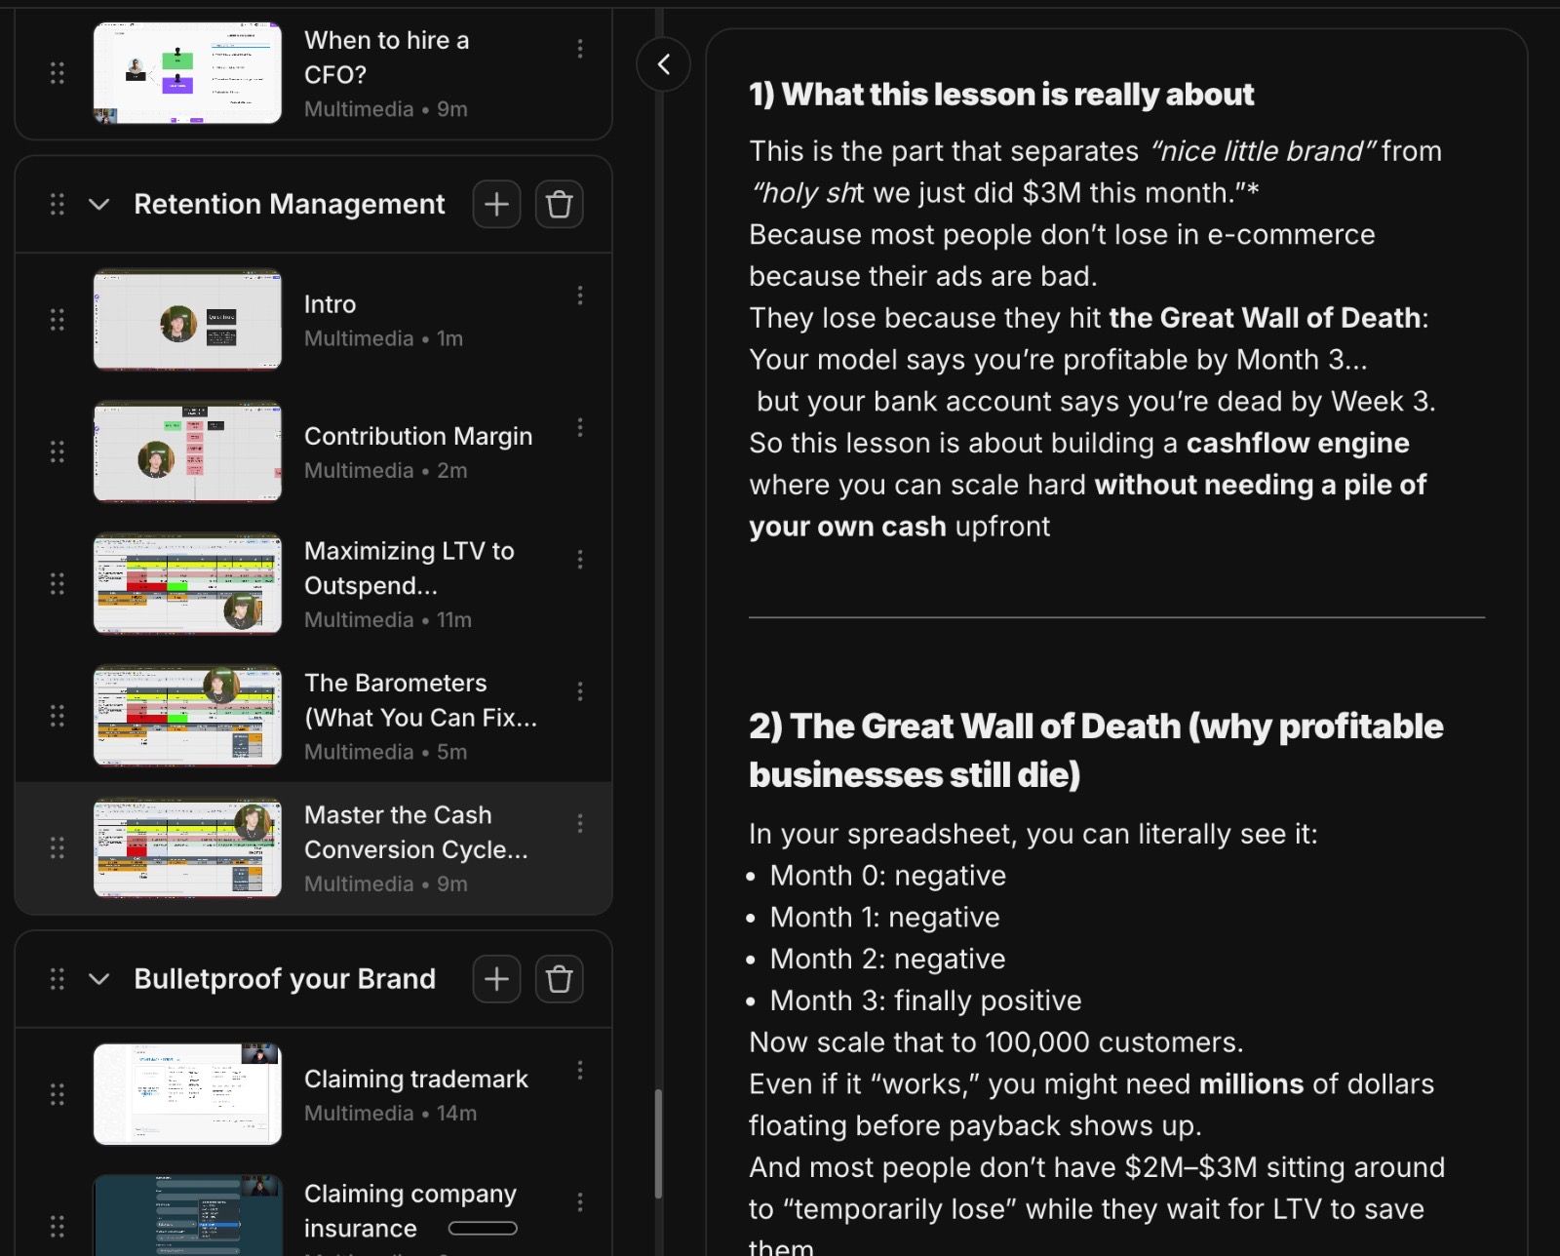
Task: Open more options for Contribution Margin lesson
Action: 580,427
